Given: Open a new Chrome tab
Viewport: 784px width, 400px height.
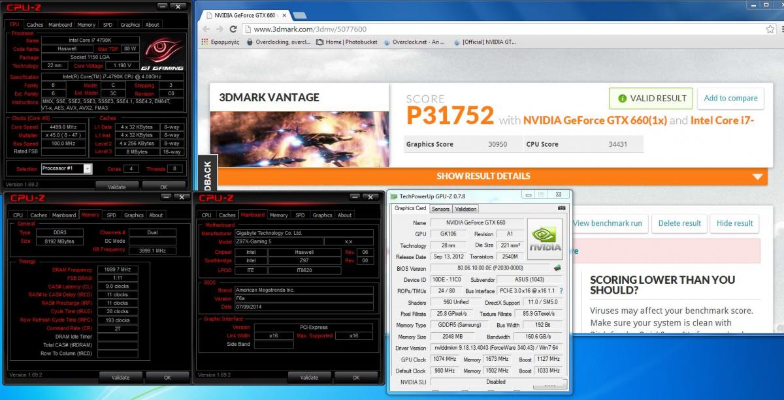Looking at the screenshot, I should [x=299, y=14].
